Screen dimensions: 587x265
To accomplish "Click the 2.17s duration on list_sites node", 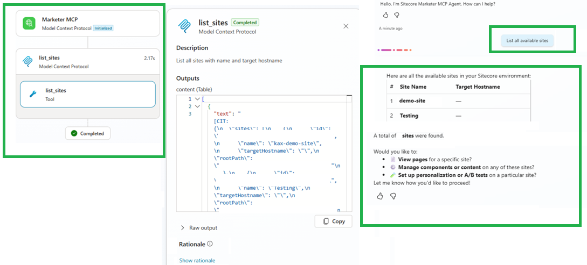I will [x=149, y=58].
